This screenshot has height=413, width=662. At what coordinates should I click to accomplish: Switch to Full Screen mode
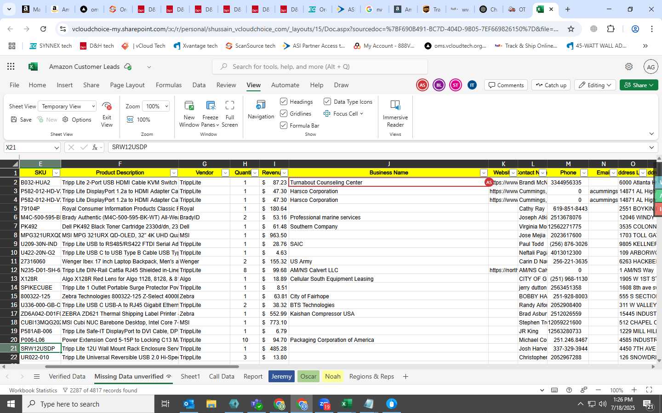click(x=230, y=114)
